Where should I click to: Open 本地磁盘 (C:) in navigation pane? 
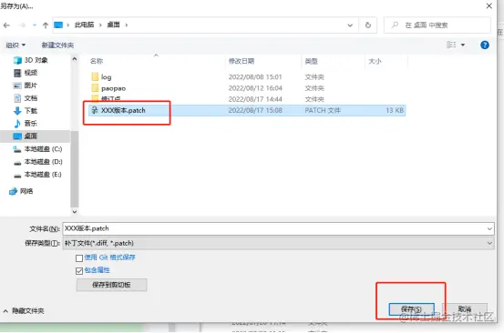click(x=37, y=149)
